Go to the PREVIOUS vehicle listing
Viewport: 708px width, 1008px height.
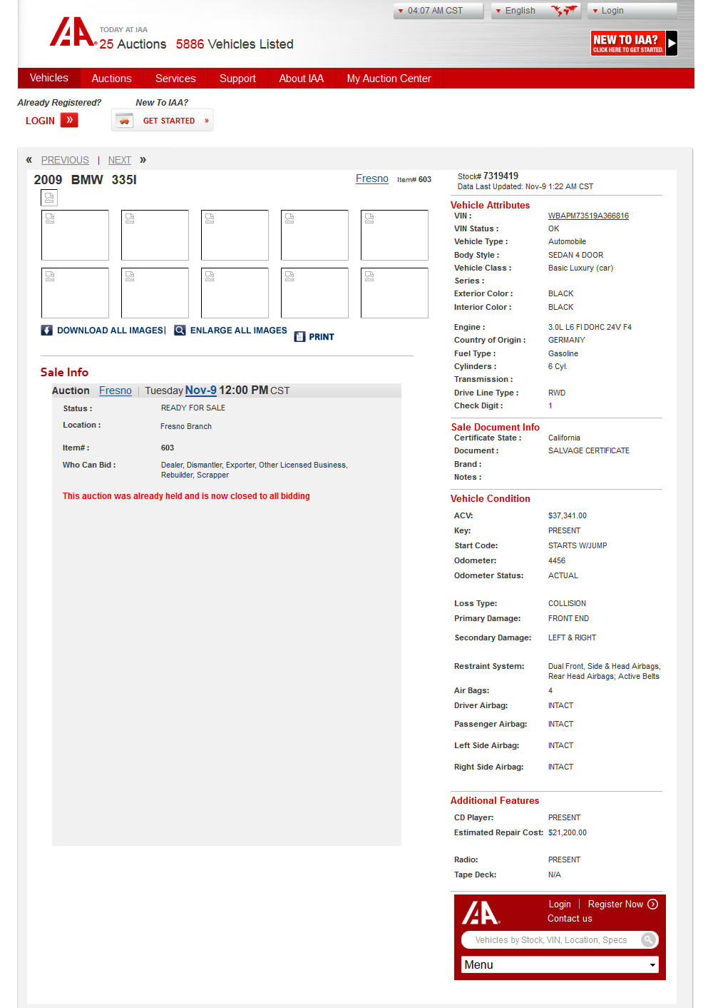tap(65, 160)
